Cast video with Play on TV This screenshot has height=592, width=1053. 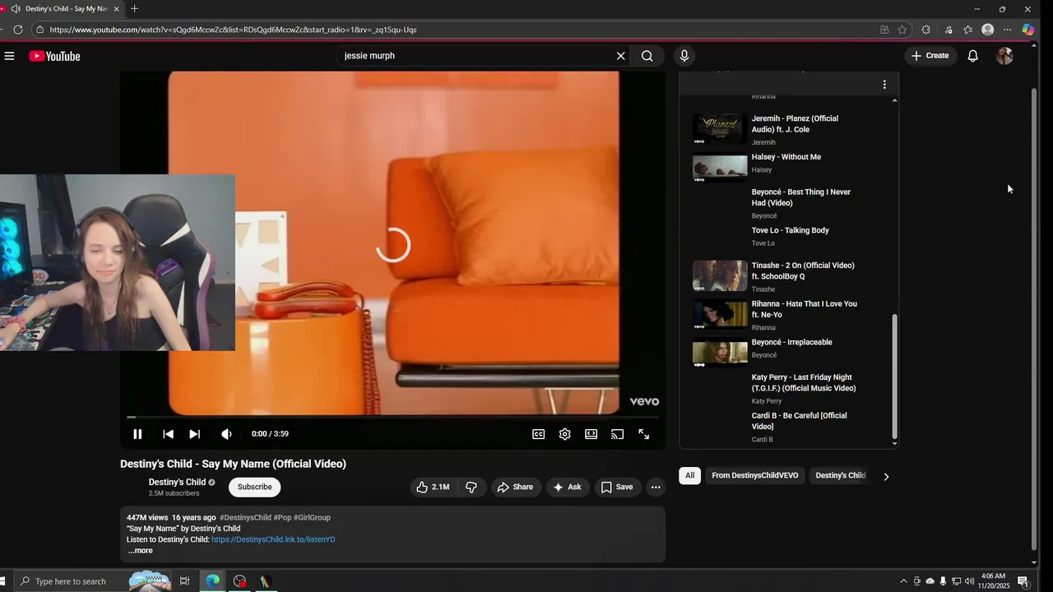point(617,434)
